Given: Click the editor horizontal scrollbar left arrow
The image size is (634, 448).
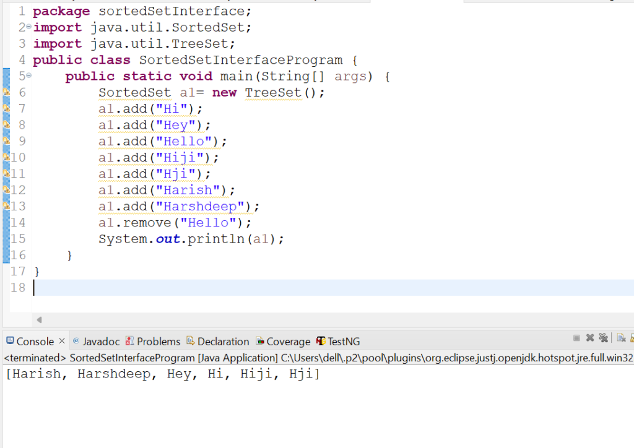Looking at the screenshot, I should click(39, 320).
